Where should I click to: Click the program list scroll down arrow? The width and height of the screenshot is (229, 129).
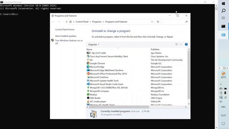(189, 104)
